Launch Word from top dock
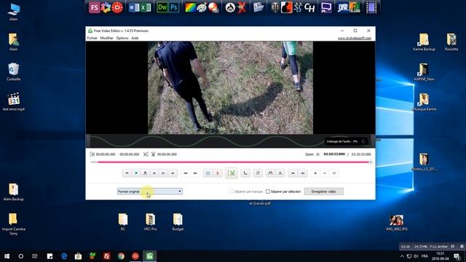This screenshot has height=262, width=466. point(134,7)
